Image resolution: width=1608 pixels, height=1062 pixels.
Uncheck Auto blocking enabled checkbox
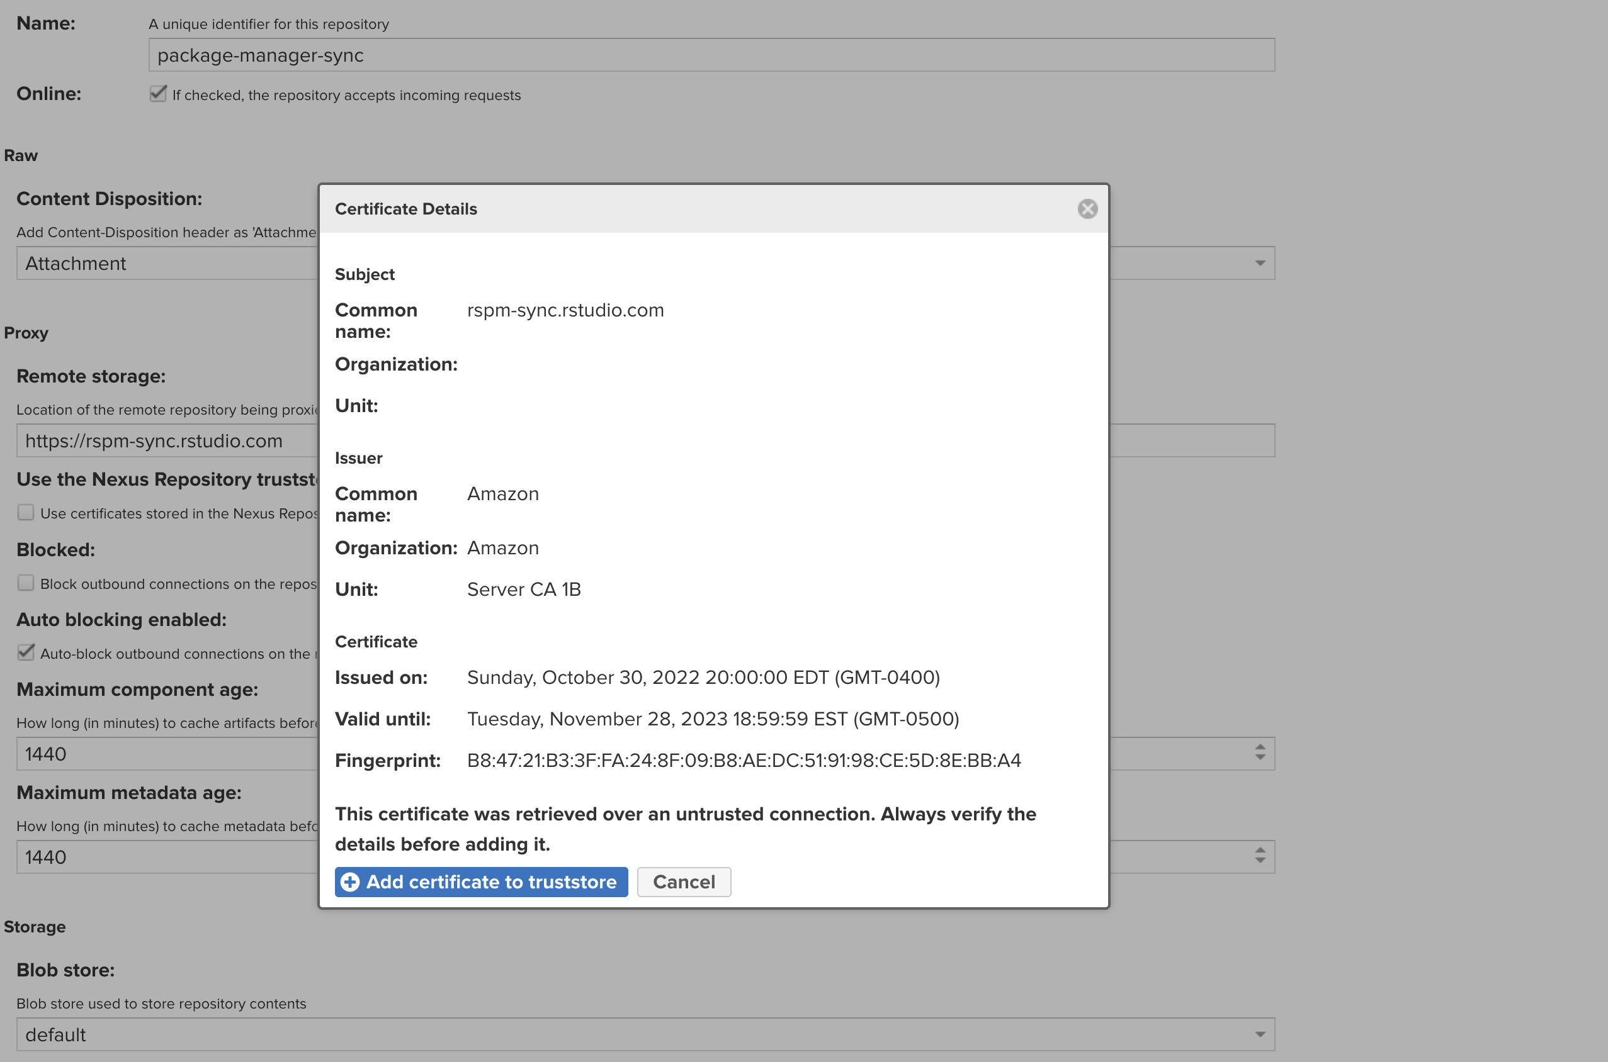26,653
